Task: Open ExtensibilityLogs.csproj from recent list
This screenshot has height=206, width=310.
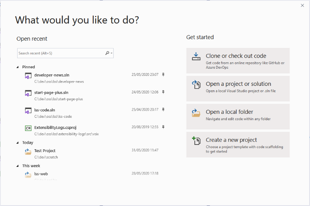Action: 55,127
